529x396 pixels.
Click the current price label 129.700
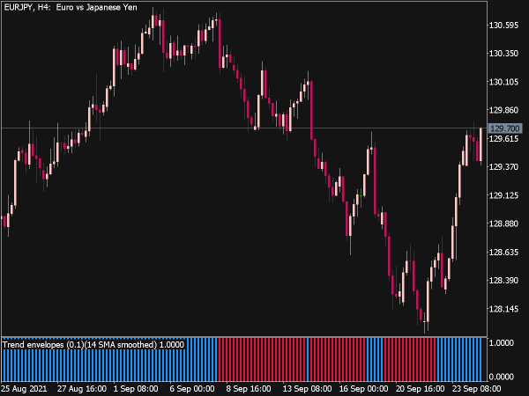(x=504, y=128)
